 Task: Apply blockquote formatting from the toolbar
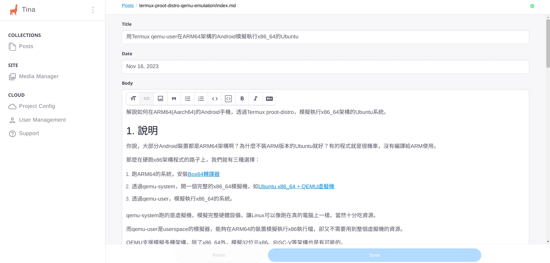pyautogui.click(x=174, y=99)
